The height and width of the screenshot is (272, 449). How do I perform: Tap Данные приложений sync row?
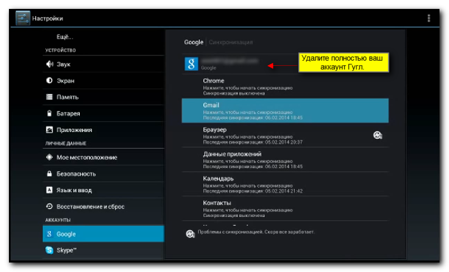point(285,160)
